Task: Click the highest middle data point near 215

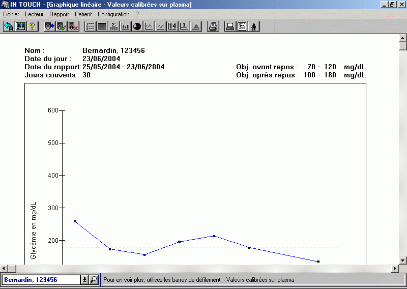Action: pyautogui.click(x=214, y=236)
